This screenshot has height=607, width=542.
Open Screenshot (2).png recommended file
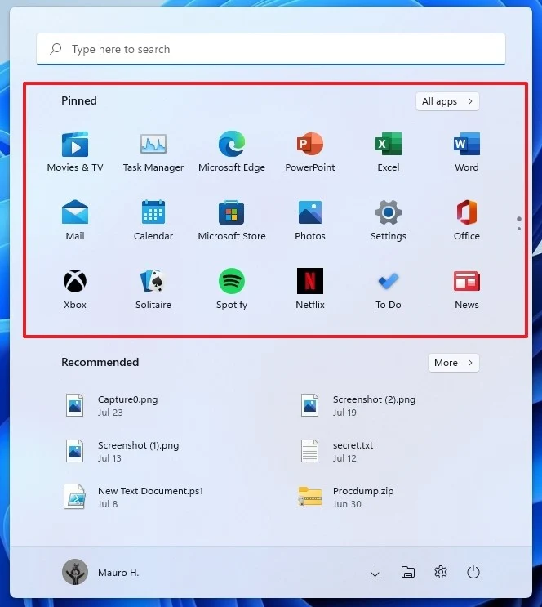358,405
